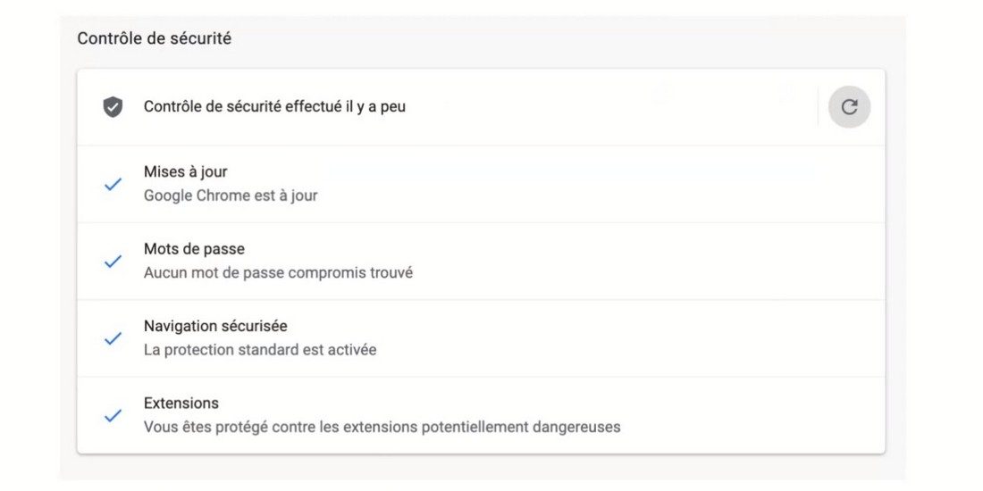Click the dangerous extensions protection message

click(x=382, y=427)
